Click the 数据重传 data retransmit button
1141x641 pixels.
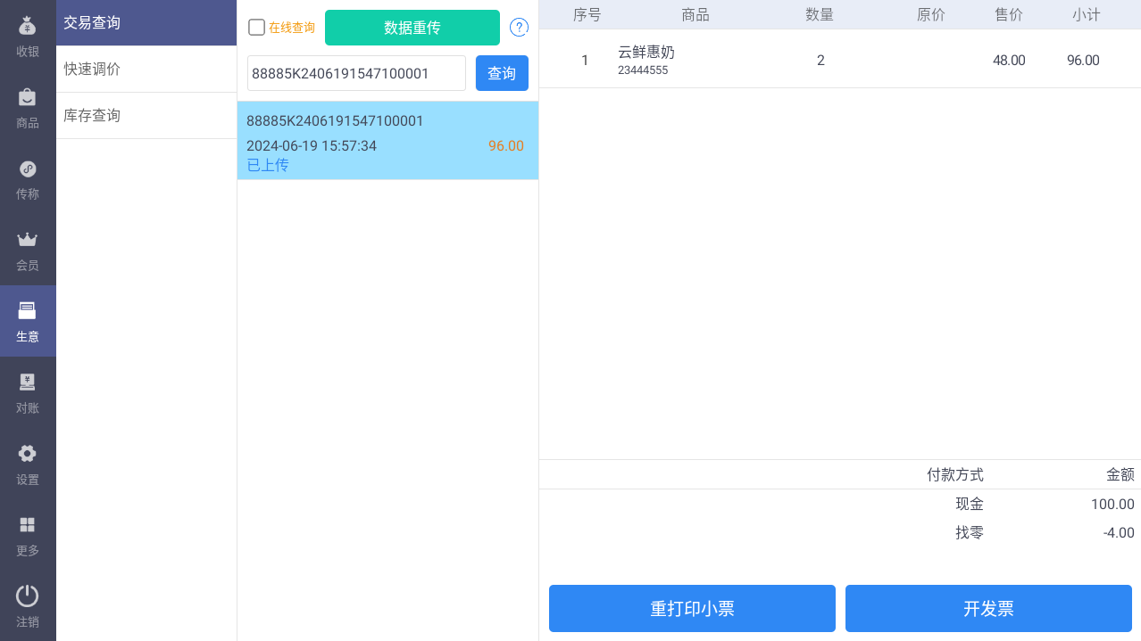coord(412,28)
